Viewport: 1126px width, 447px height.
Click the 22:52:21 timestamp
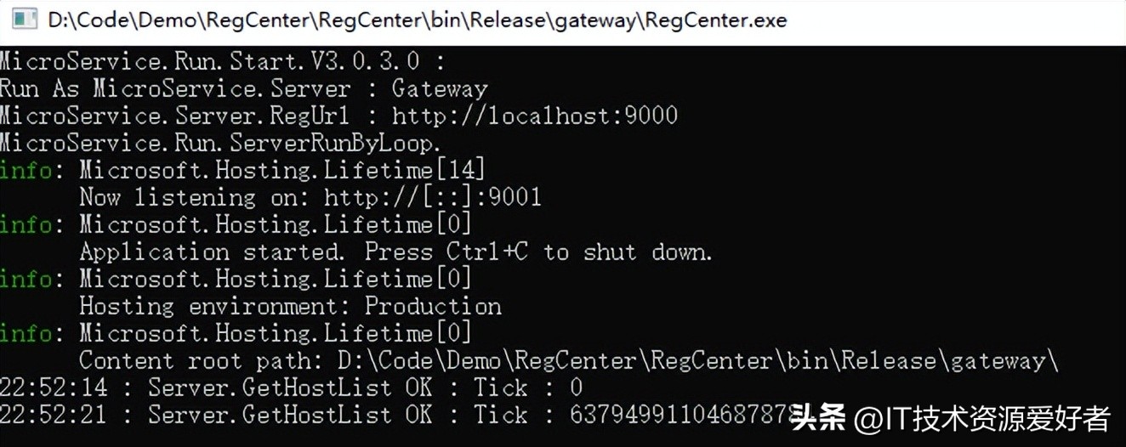(53, 416)
